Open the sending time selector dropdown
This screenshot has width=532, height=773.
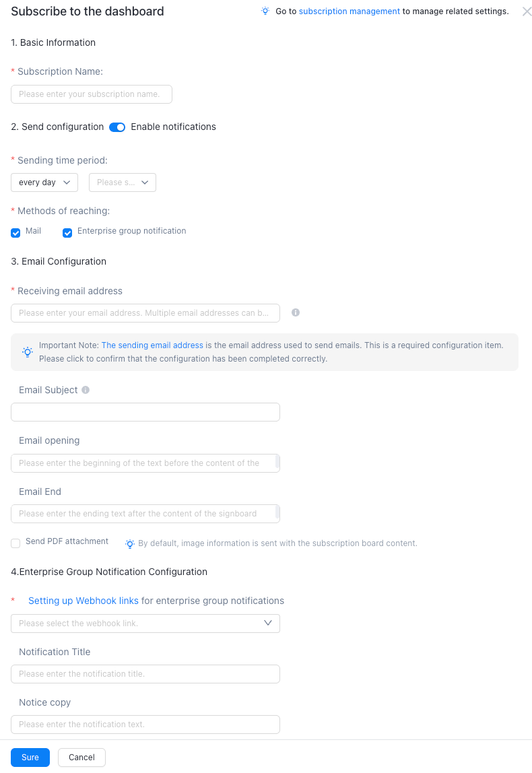click(x=123, y=182)
